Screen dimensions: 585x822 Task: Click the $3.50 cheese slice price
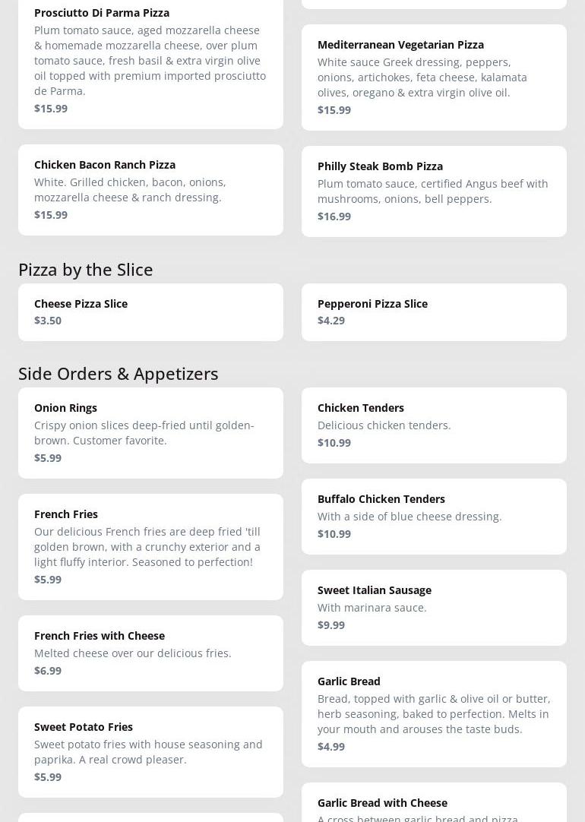48,321
